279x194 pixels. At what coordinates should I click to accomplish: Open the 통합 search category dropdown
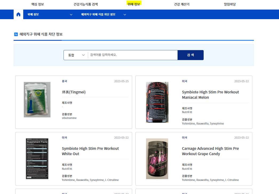pyautogui.click(x=76, y=55)
